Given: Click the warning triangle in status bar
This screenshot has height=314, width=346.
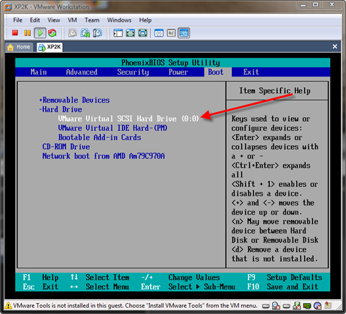Looking at the screenshot, I should 9,305.
